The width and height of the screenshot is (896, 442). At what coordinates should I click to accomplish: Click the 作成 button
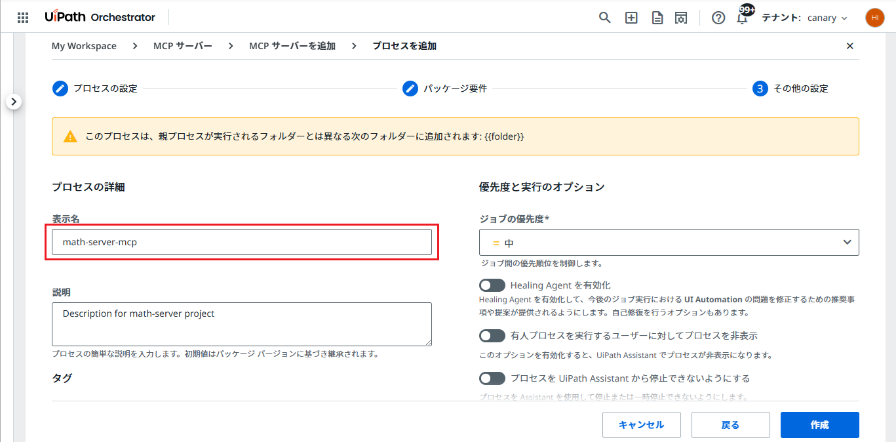[820, 425]
